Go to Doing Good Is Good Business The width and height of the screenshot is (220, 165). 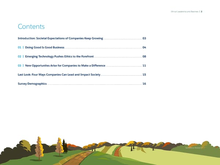click(45, 47)
